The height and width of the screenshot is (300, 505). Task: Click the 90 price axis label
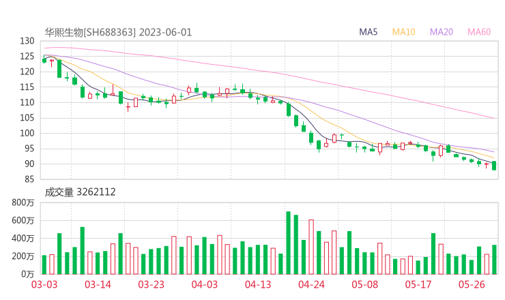(x=29, y=164)
